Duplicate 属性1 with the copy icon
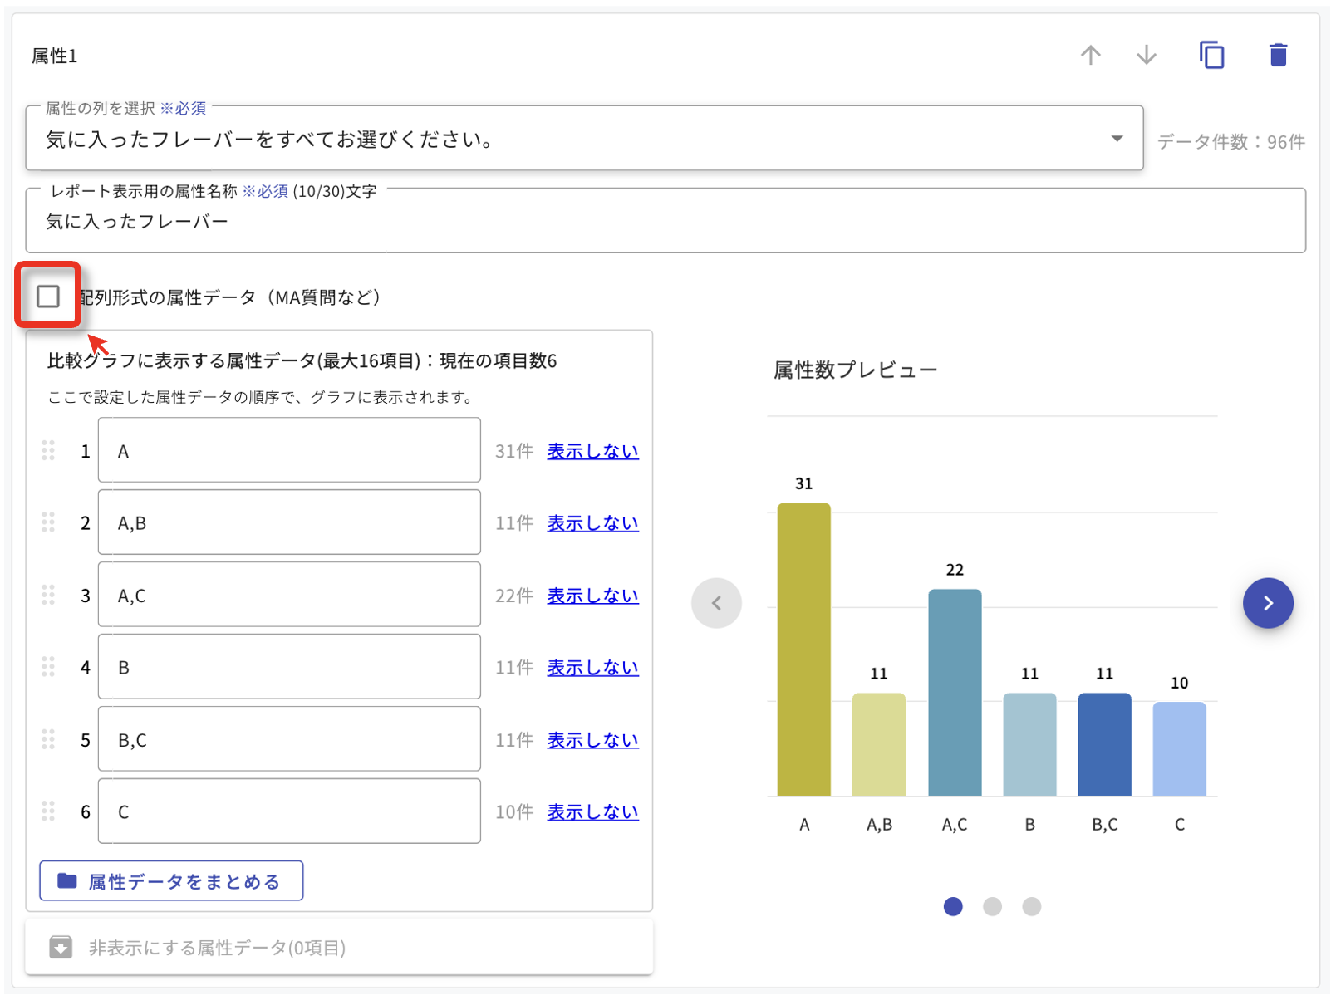The image size is (1331, 1005). [1211, 55]
